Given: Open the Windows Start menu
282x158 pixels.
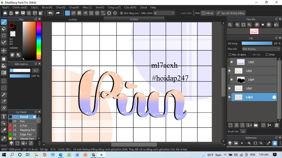Looking at the screenshot, I should (x=4, y=155).
